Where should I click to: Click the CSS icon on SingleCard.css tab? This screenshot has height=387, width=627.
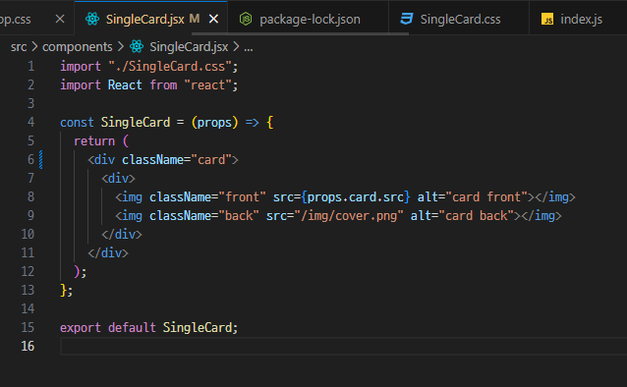407,19
